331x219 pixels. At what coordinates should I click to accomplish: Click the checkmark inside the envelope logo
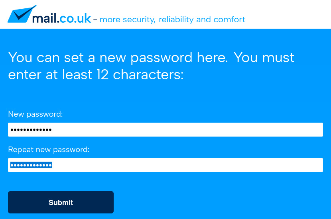[23, 15]
